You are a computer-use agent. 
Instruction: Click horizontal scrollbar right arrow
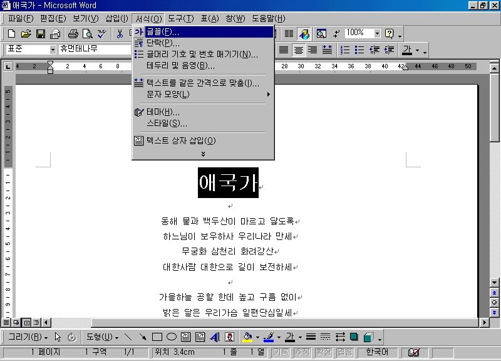point(484,322)
